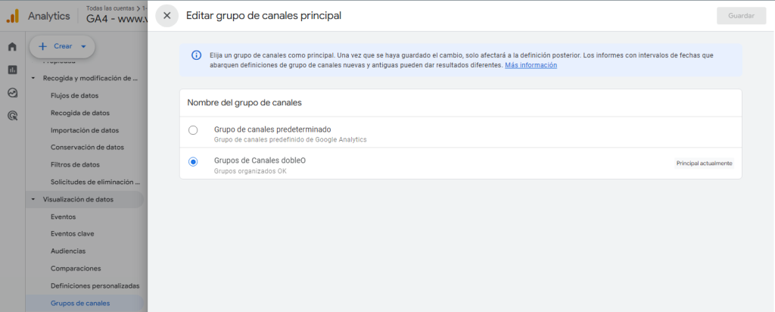The width and height of the screenshot is (775, 312).
Task: Open the Advertising target icon
Action: click(12, 116)
